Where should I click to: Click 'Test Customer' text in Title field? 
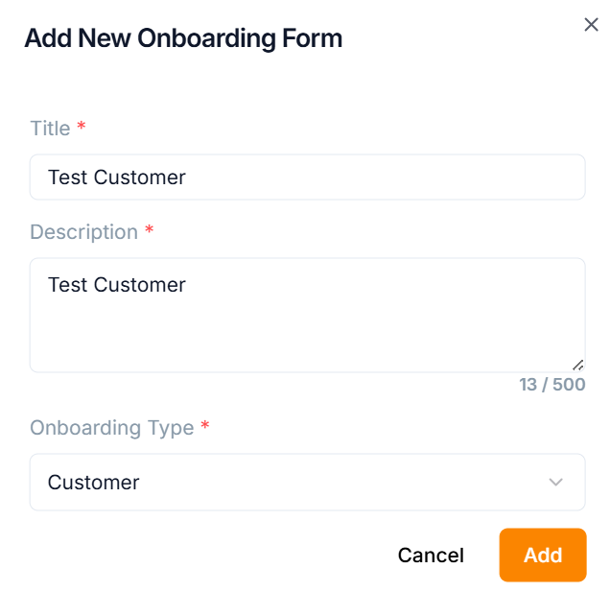(116, 178)
